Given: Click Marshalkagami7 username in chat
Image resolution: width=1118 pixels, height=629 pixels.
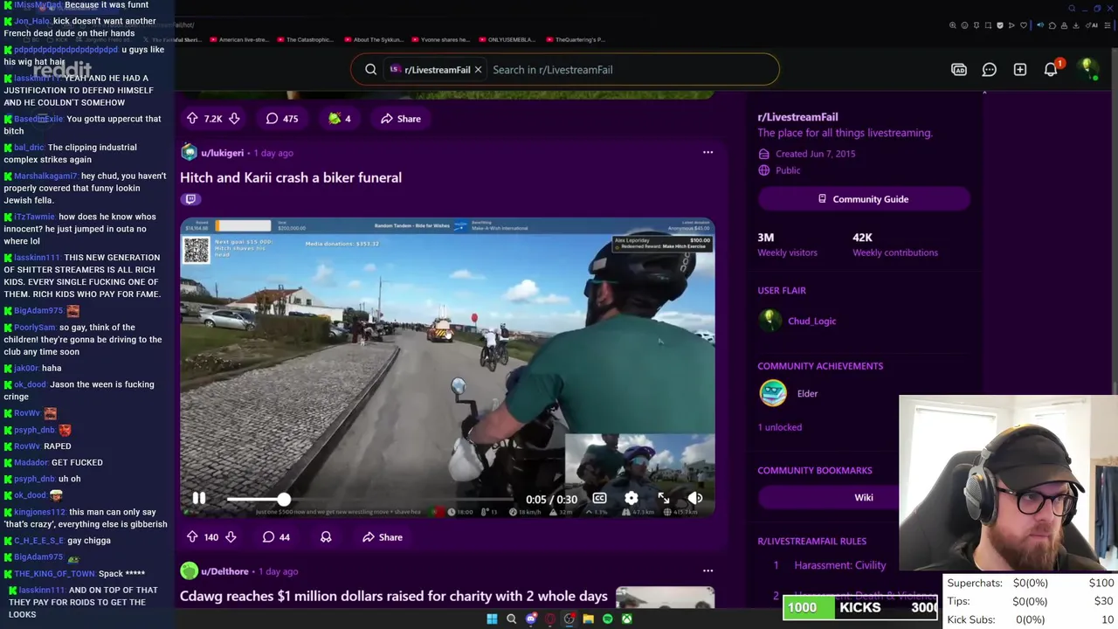Looking at the screenshot, I should click(45, 176).
